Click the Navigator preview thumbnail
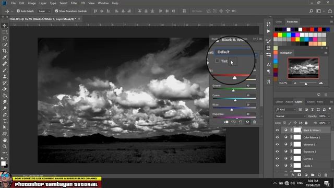Viewport: 334px width, 188px height. click(303, 68)
